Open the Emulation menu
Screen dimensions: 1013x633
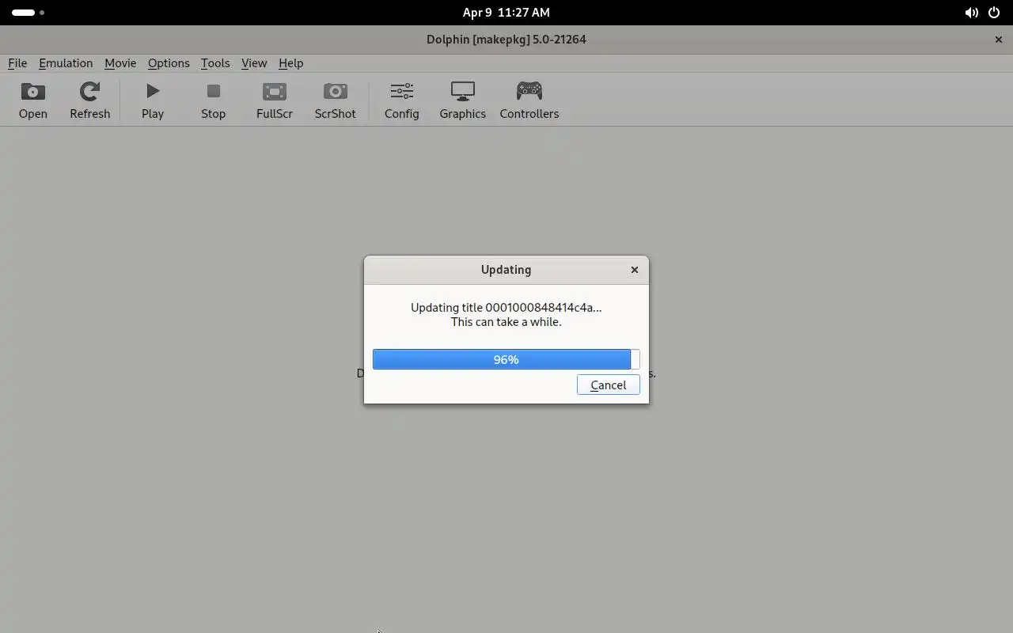pos(66,63)
